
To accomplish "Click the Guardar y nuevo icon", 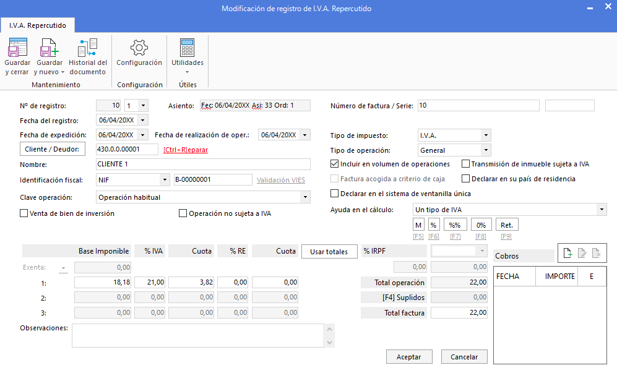I will click(x=50, y=47).
